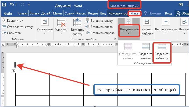
Task: Open the page Макет tab next to Дизайн
Action: pos(58,13)
